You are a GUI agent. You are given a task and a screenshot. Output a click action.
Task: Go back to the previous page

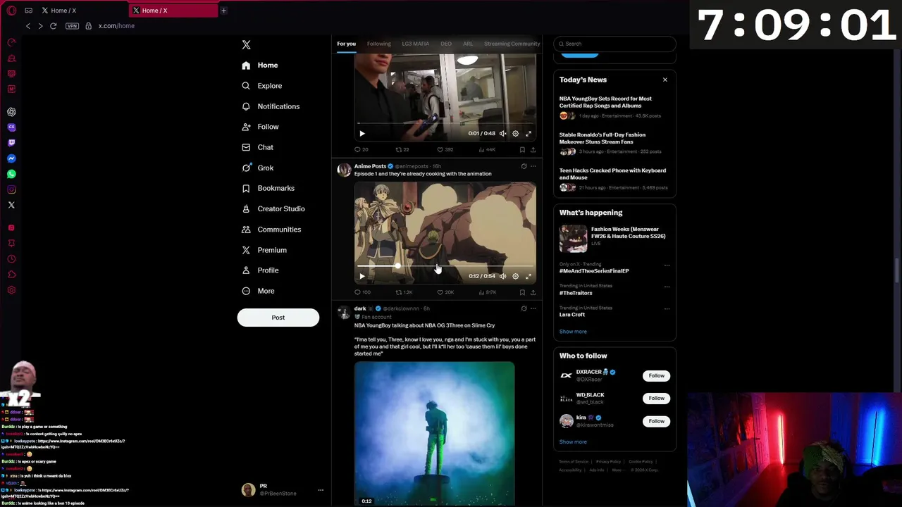point(28,26)
